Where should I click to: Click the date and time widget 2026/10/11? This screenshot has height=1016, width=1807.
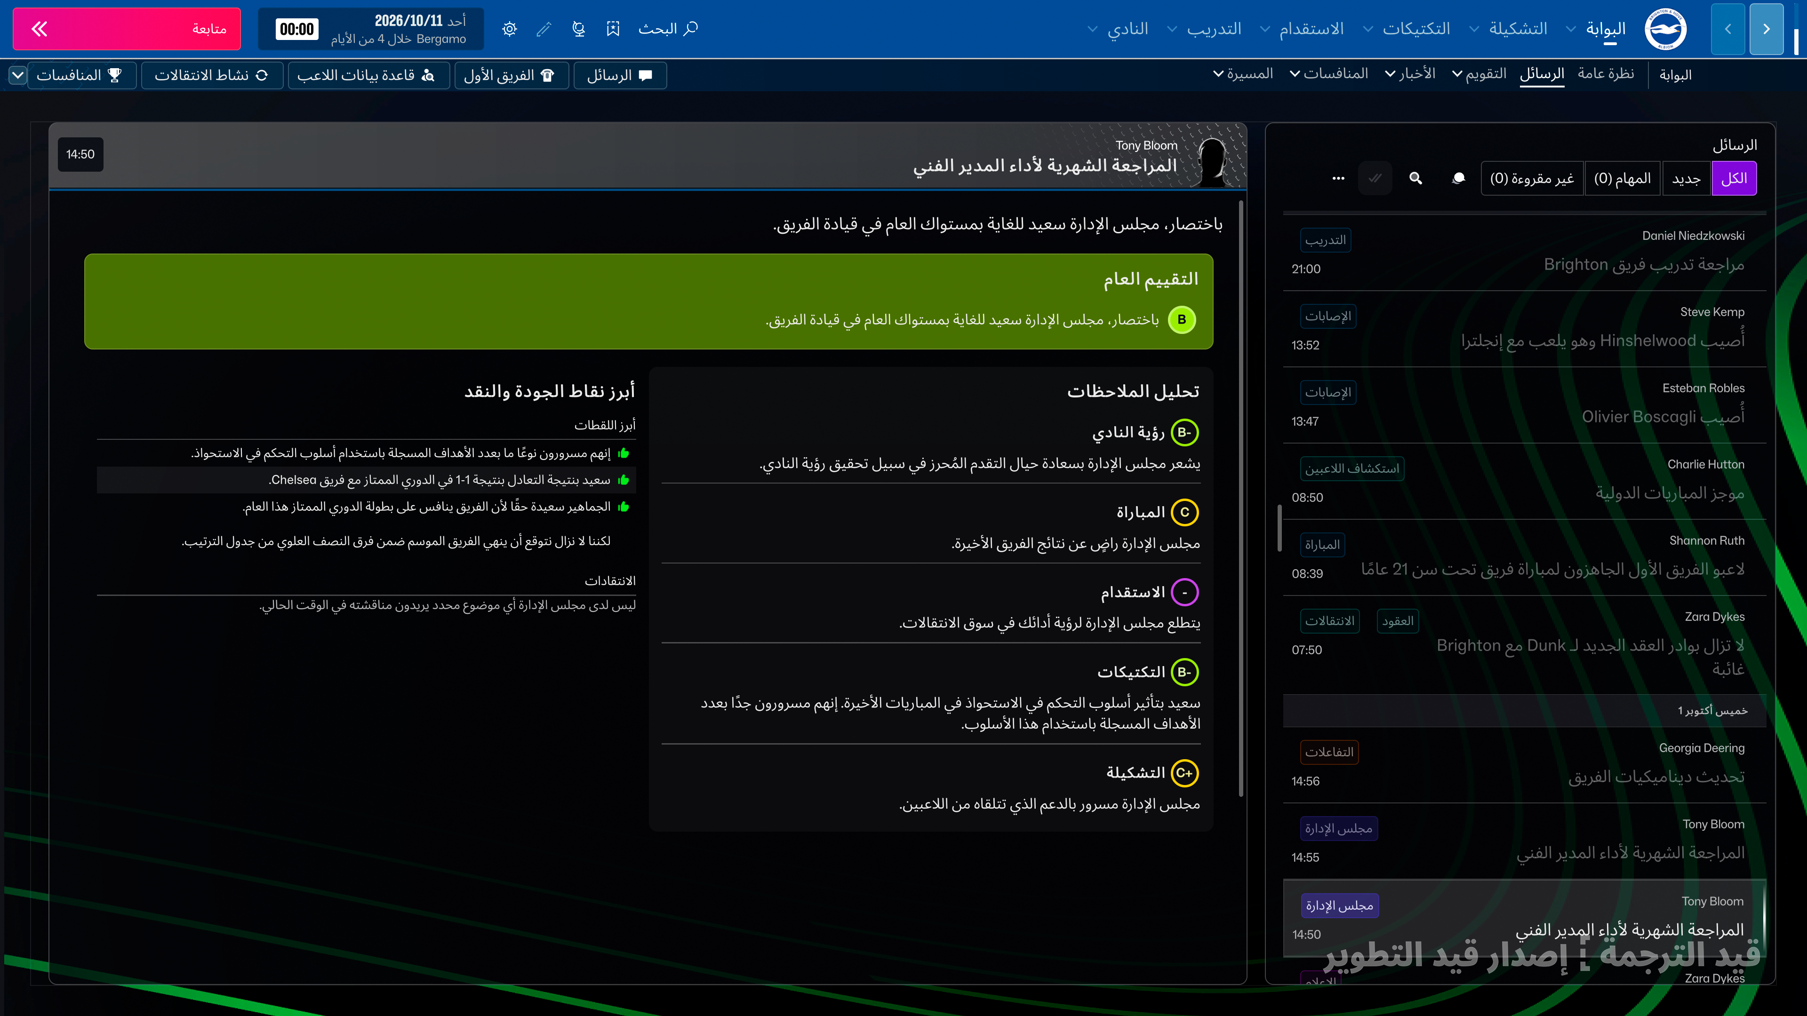pyautogui.click(x=371, y=29)
